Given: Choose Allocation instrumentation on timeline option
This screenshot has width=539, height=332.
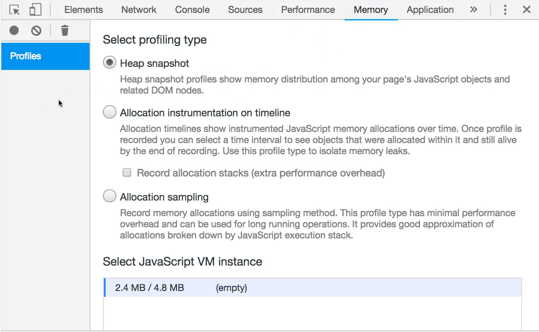Looking at the screenshot, I should (x=110, y=112).
